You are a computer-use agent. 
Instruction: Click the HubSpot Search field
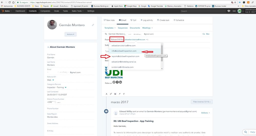point(202,11)
